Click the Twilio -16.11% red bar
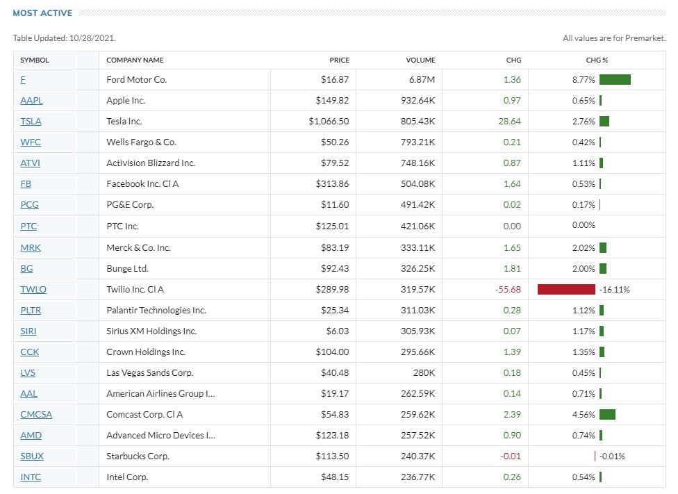The image size is (678, 494). click(x=566, y=290)
